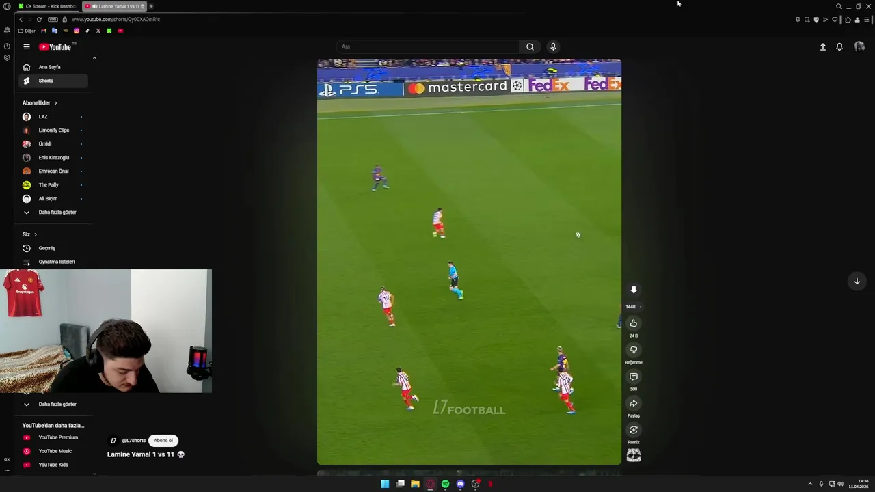
Task: Open Spotify from the taskbar
Action: click(x=445, y=484)
